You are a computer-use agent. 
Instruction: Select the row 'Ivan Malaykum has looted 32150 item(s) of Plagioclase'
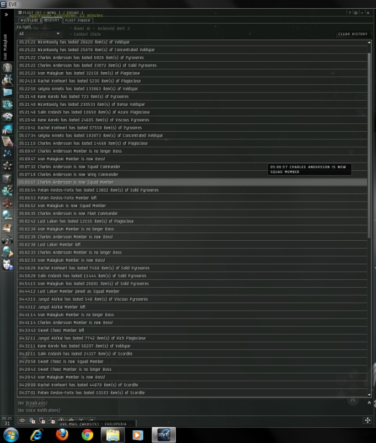192,73
